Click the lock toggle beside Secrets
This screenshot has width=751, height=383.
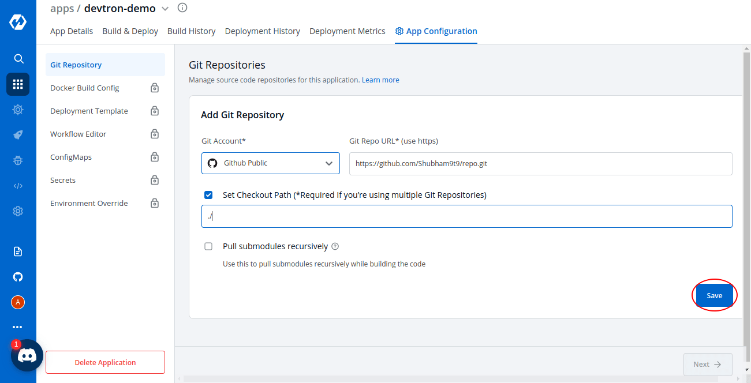(x=154, y=180)
